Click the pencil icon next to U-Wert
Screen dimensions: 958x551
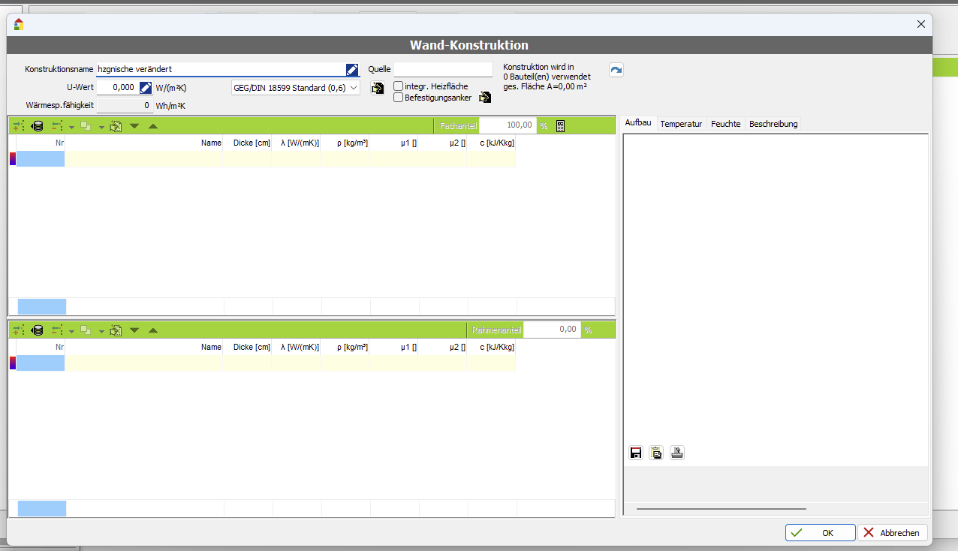click(146, 88)
